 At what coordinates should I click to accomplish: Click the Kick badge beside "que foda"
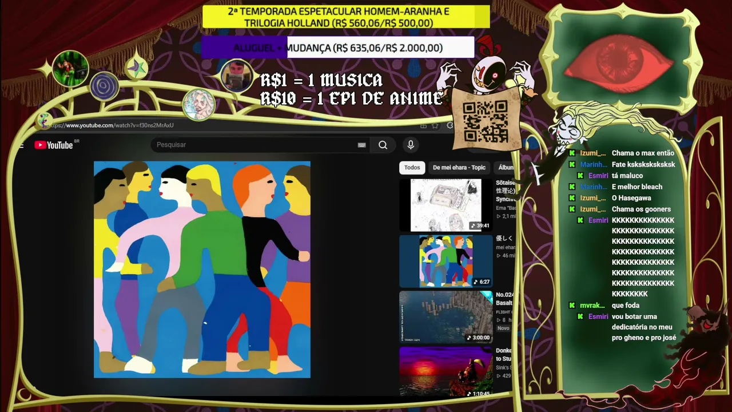[572, 306]
